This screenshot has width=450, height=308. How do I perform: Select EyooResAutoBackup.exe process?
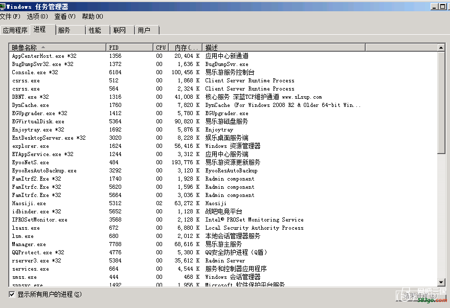223,170
